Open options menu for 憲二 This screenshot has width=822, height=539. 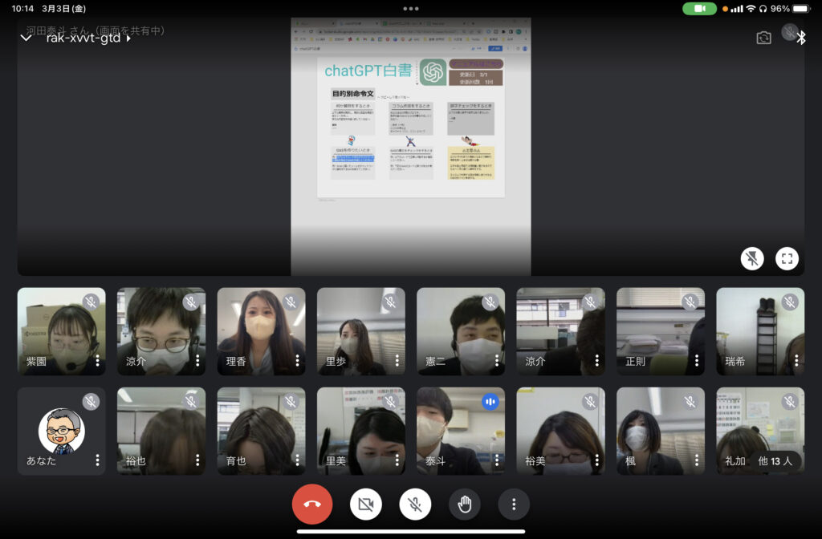click(x=497, y=360)
